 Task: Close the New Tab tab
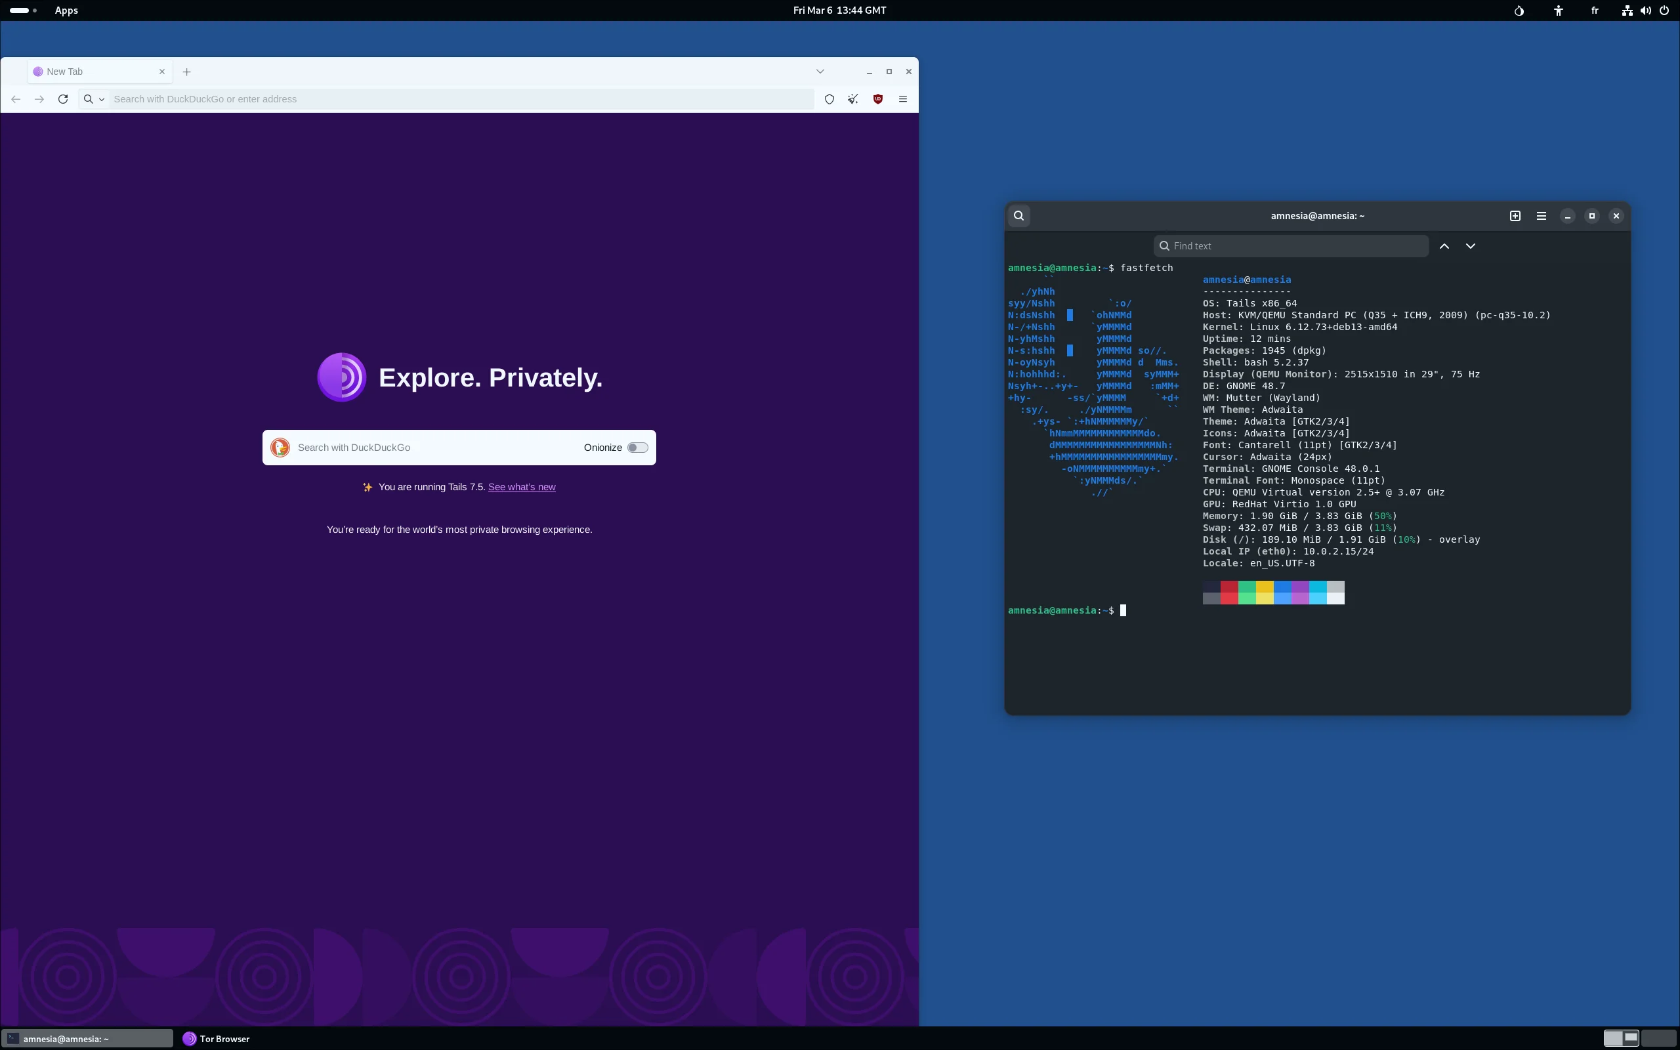point(161,72)
